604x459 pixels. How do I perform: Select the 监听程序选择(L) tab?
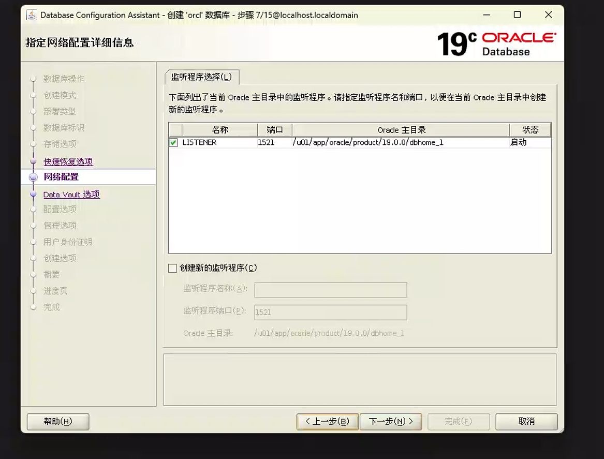201,77
